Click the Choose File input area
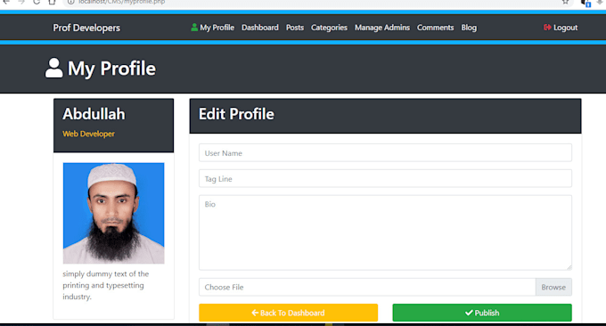The height and width of the screenshot is (326, 606). point(367,287)
